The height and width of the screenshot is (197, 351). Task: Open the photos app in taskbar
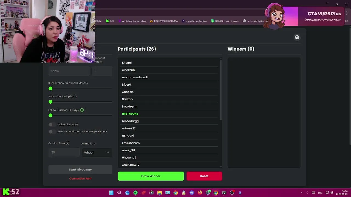pos(168,193)
